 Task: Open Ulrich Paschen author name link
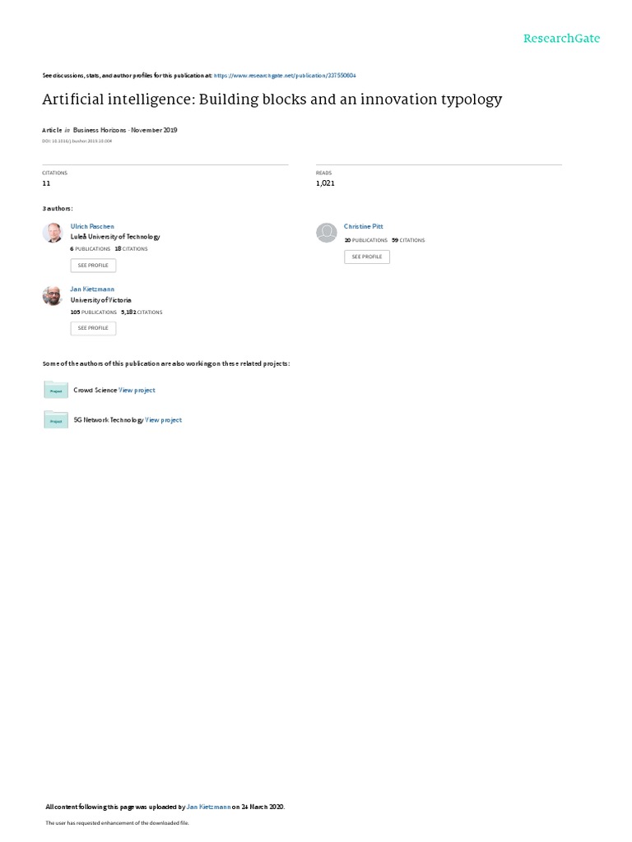(x=92, y=226)
